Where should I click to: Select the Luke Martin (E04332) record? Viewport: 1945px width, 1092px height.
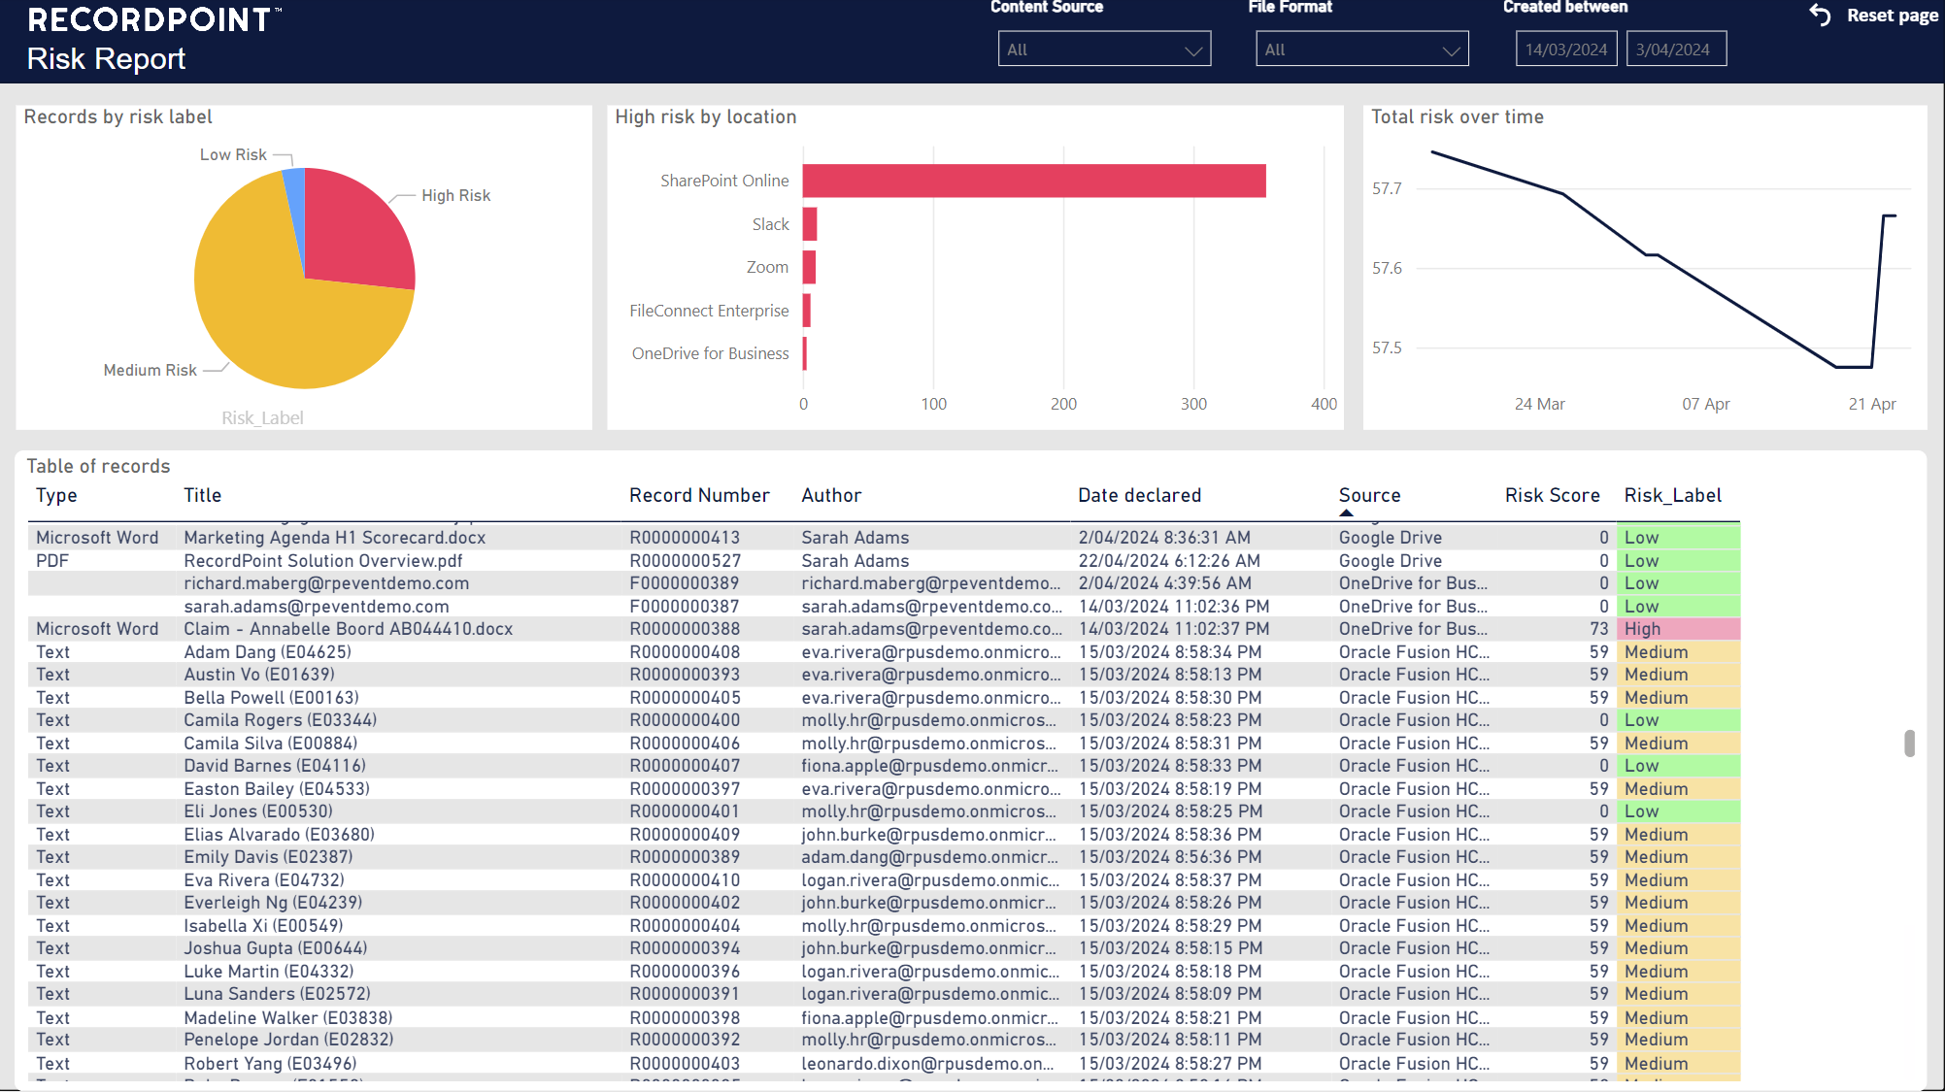pos(884,972)
